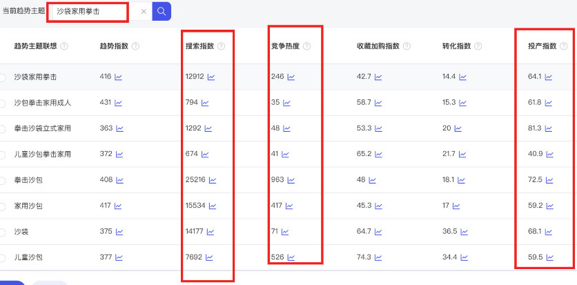Open chart icon beside trend index 431
577x285 pixels.
click(x=118, y=103)
